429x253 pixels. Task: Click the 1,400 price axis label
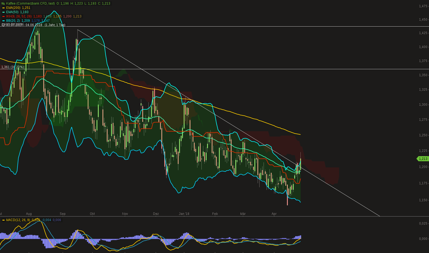point(423,47)
